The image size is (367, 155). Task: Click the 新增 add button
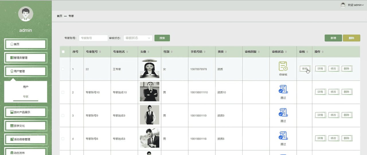333,38
